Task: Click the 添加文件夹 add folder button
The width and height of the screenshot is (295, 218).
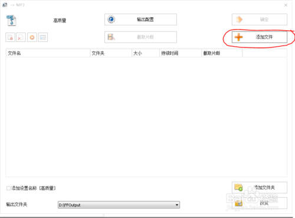Action: click(x=260, y=187)
